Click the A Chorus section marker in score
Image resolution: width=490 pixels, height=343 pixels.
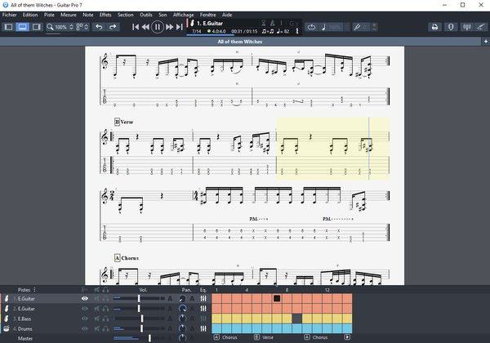click(x=127, y=258)
